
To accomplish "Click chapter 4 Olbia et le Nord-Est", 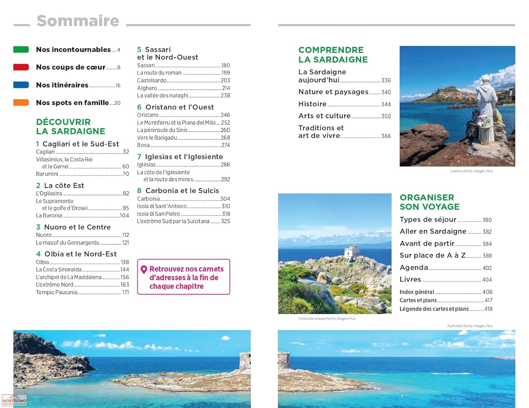I will (x=76, y=254).
